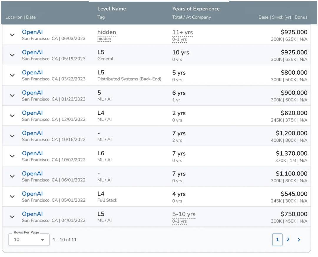This screenshot has width=318, height=257.
Task: Click the 245K | 300K | N/A breakdown
Action: [x=289, y=201]
